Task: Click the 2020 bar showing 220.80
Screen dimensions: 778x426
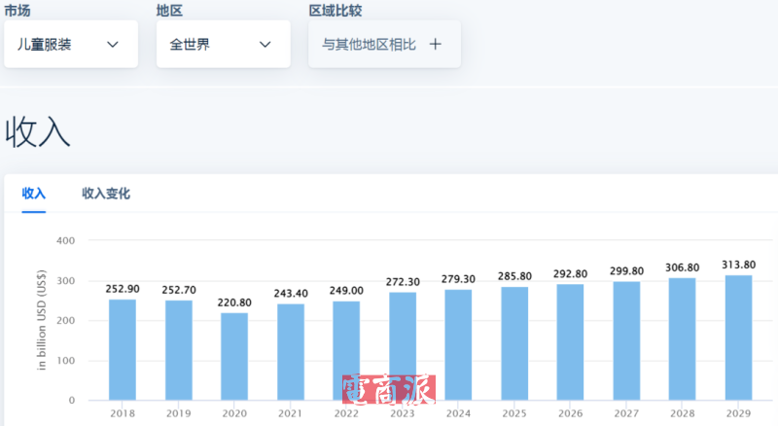Action: click(x=234, y=356)
